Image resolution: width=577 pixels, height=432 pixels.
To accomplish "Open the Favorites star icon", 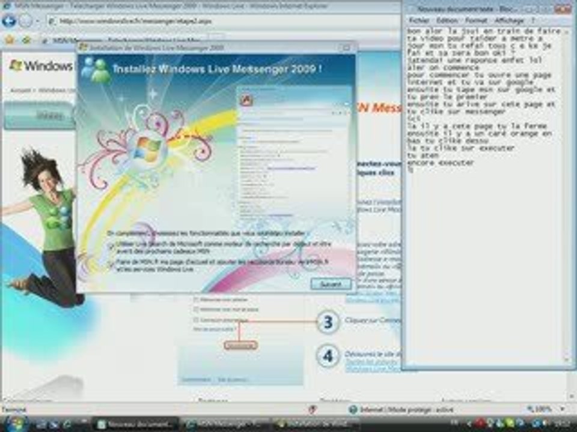I will click(10, 40).
